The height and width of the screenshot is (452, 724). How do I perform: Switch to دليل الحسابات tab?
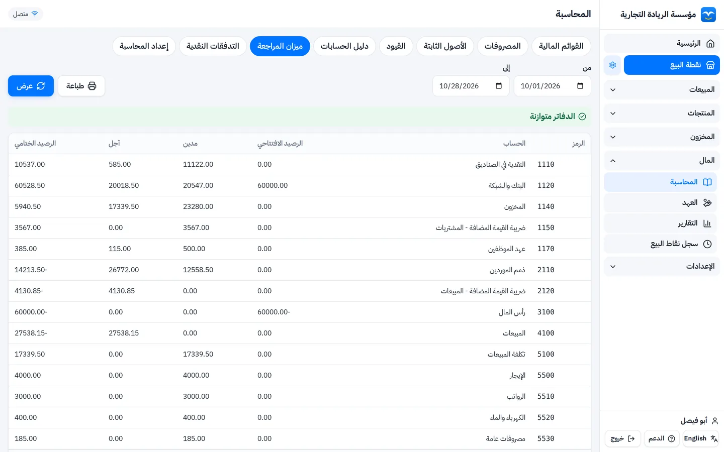point(344,46)
